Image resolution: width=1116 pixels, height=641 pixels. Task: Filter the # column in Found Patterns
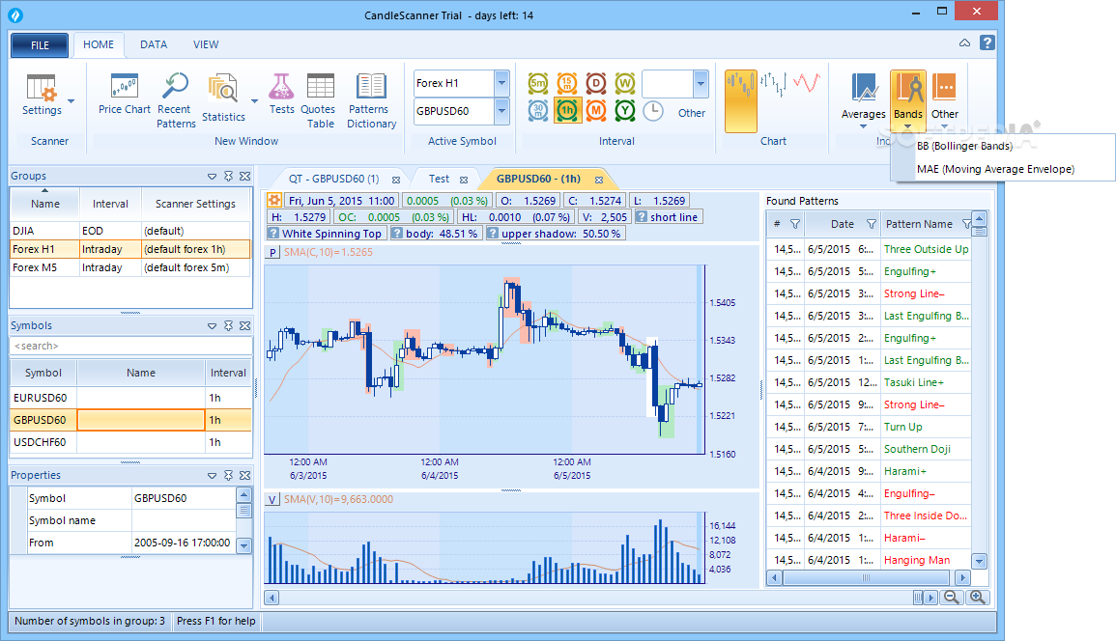[x=795, y=224]
